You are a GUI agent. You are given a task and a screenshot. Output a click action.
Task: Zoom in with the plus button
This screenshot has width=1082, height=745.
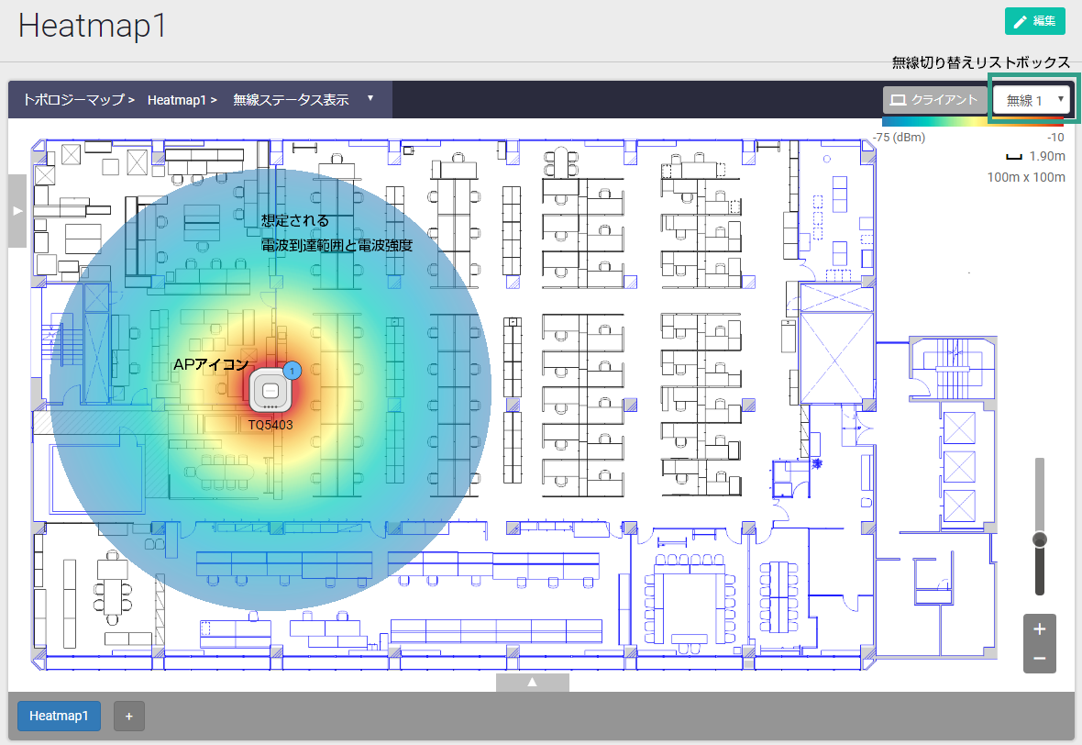(1040, 629)
